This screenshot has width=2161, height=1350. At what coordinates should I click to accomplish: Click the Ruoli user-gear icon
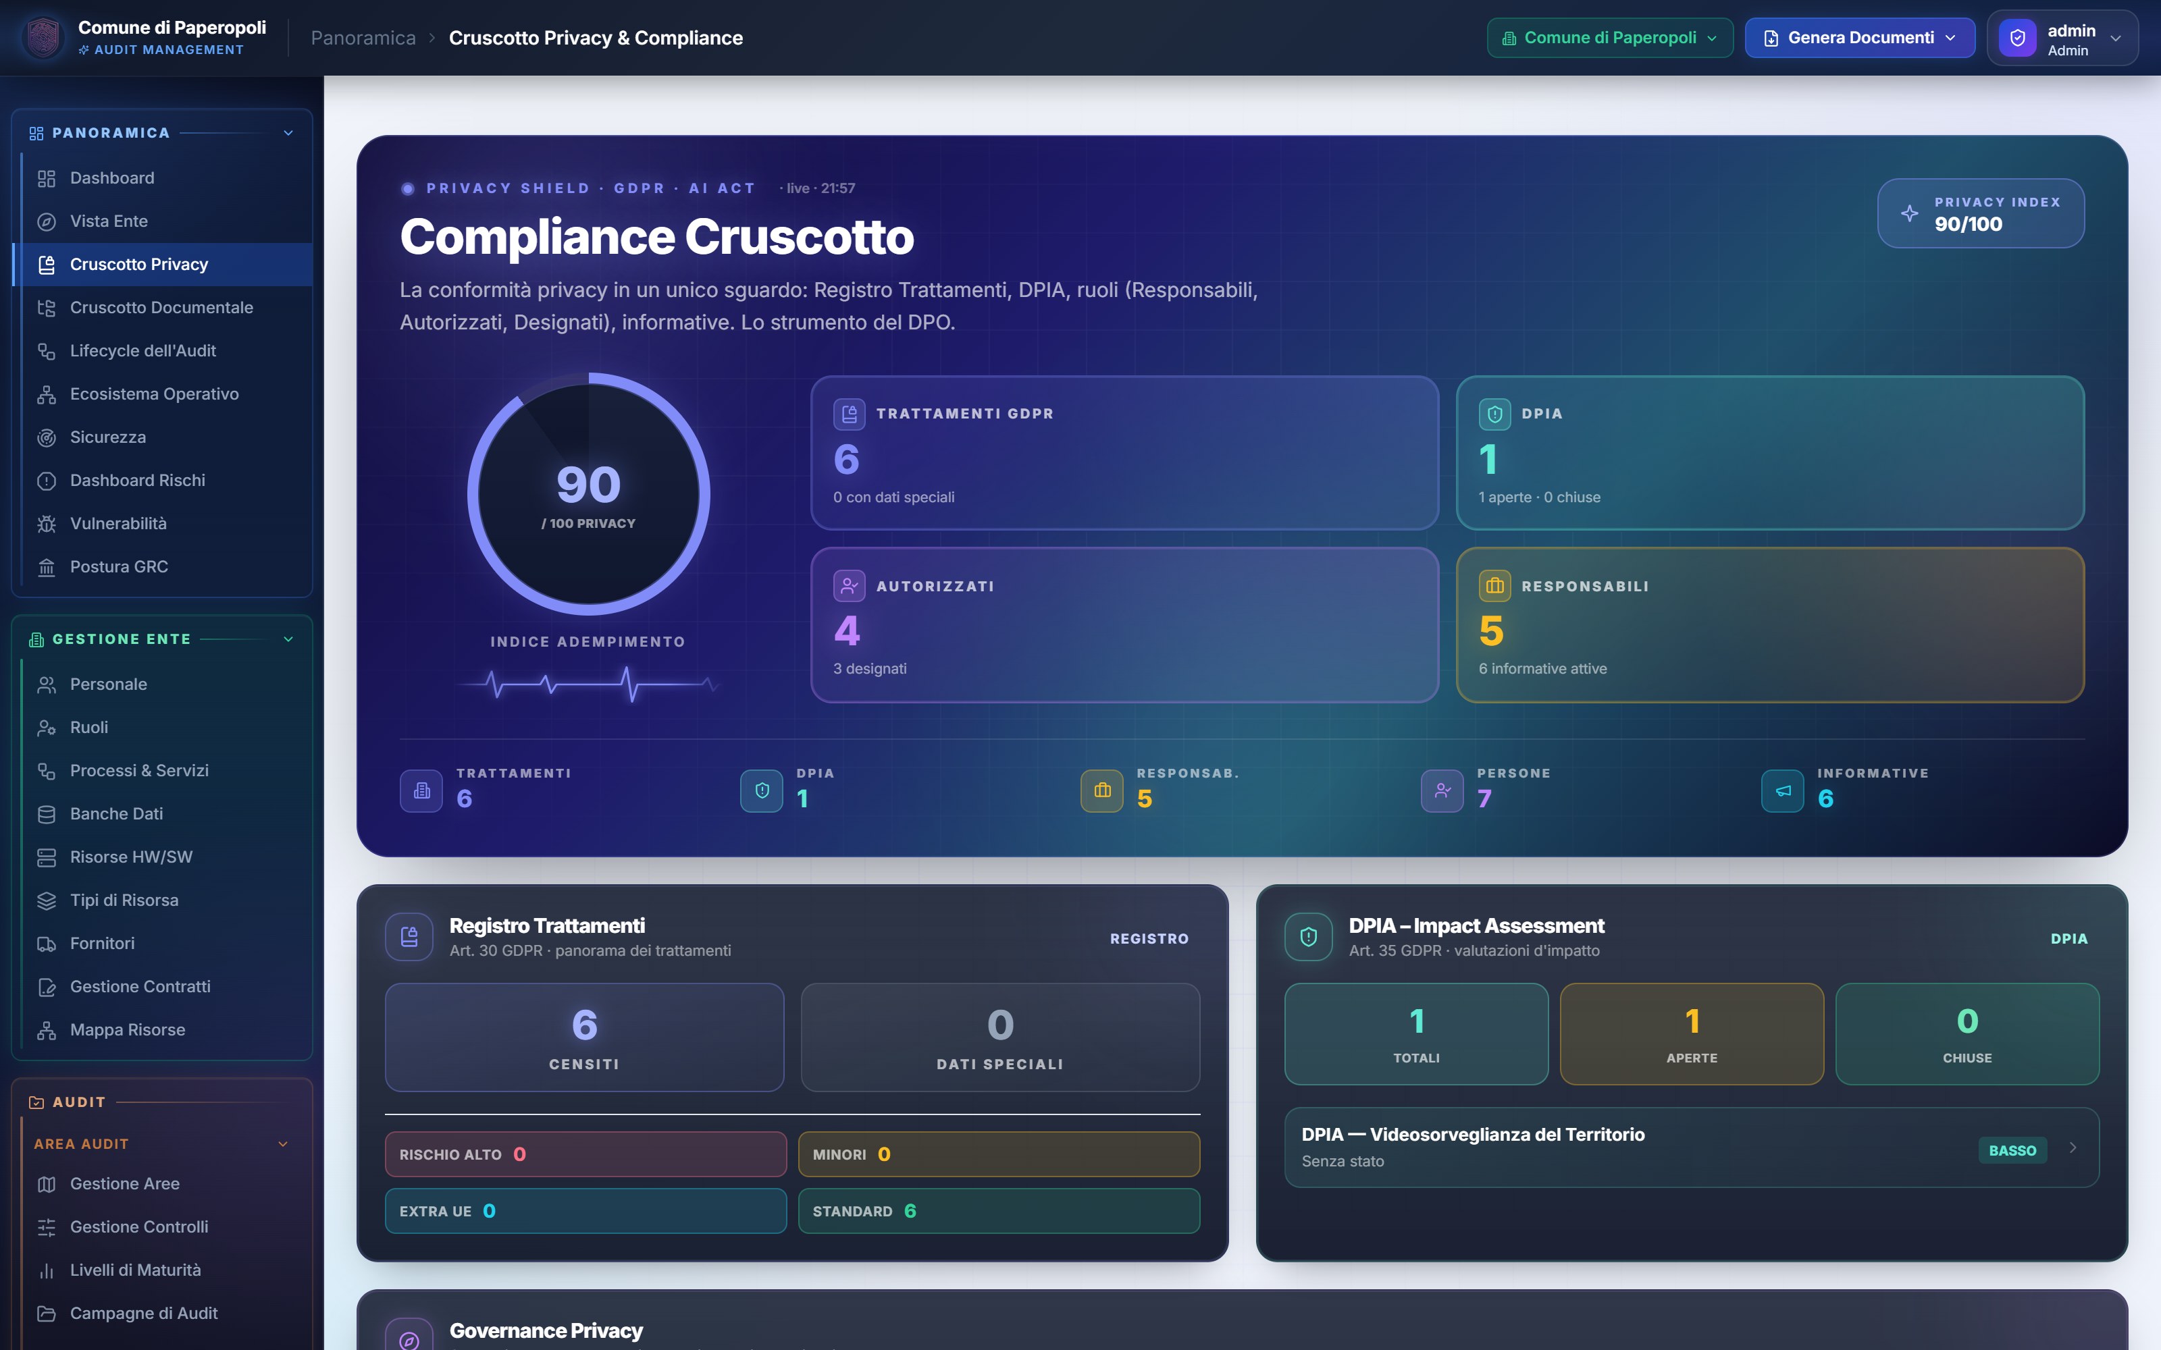point(47,728)
